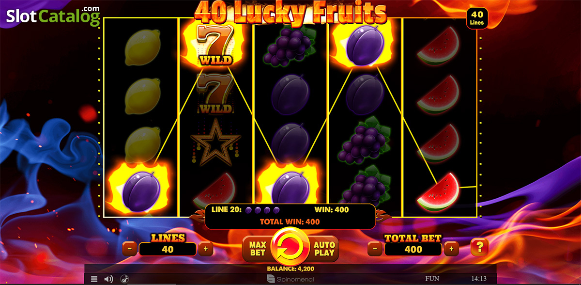Click the MAX BET button

click(257, 248)
